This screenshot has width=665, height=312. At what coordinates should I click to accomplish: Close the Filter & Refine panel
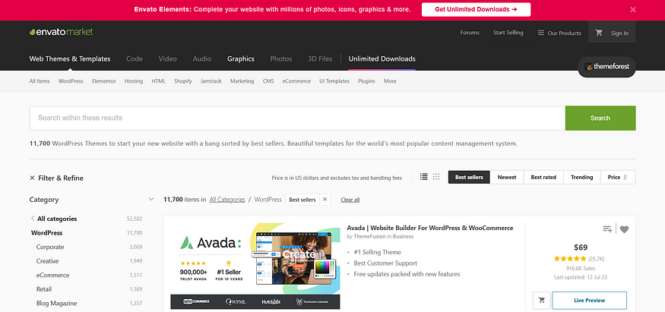pyautogui.click(x=32, y=178)
